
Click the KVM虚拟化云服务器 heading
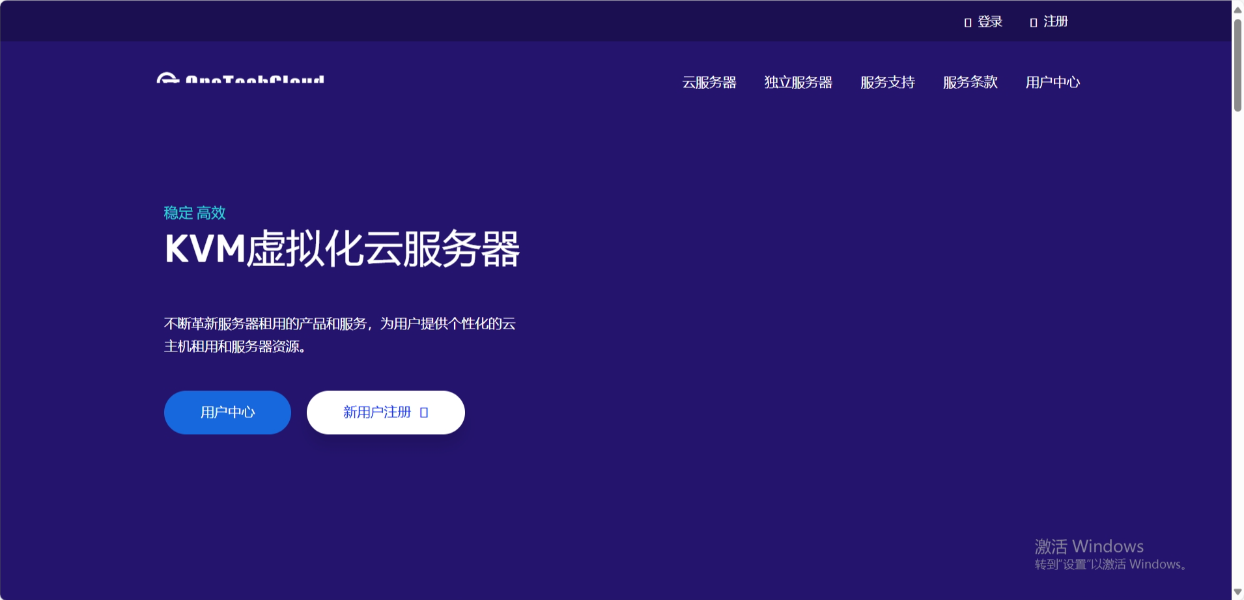coord(342,247)
